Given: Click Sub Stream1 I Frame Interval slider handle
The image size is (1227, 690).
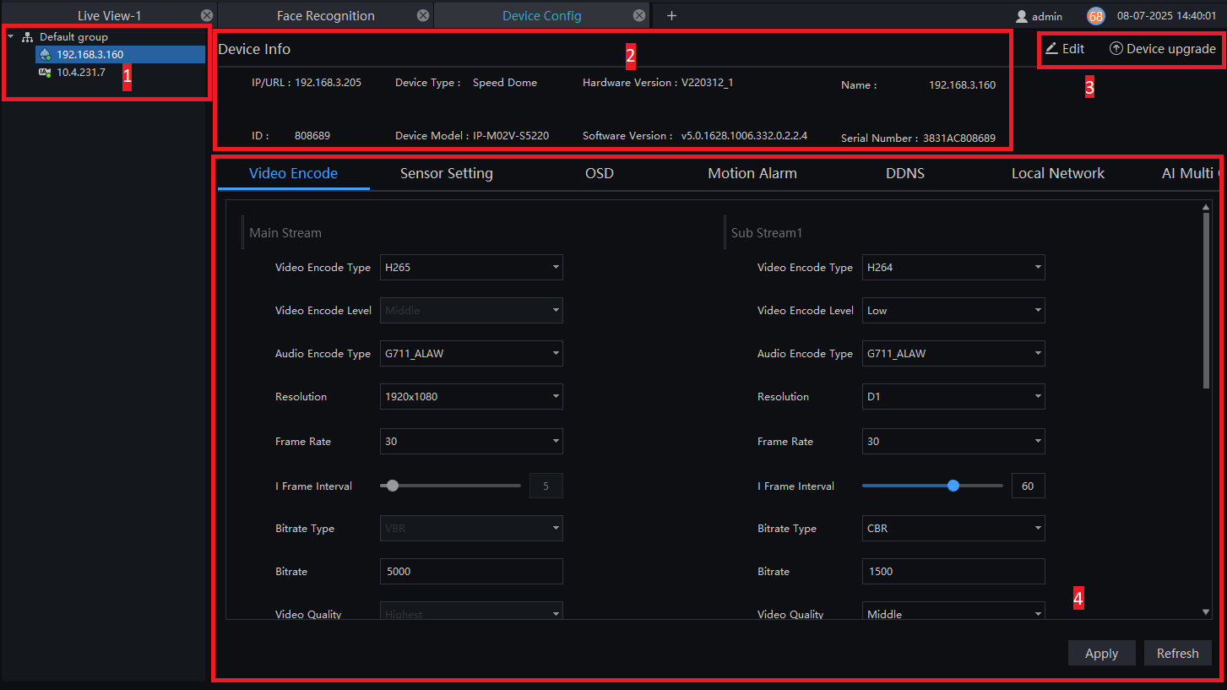Looking at the screenshot, I should coord(953,486).
